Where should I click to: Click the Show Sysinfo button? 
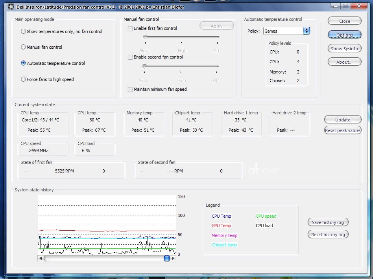tap(344, 49)
